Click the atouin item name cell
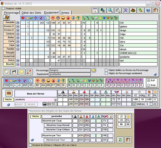This screenshot has width=161, height=148. (138, 49)
